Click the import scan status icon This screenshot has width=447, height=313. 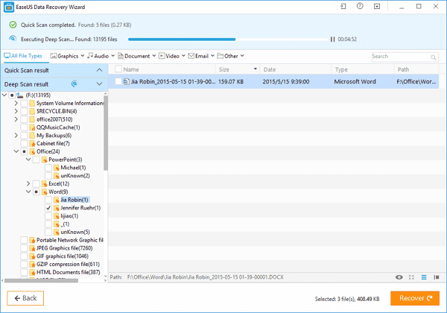point(343,6)
